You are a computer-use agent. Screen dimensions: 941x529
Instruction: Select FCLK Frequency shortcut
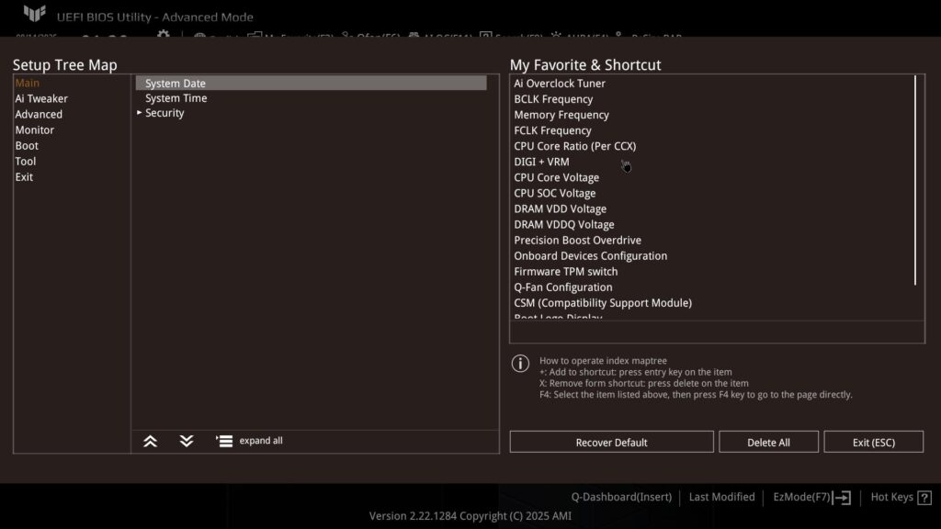point(552,130)
